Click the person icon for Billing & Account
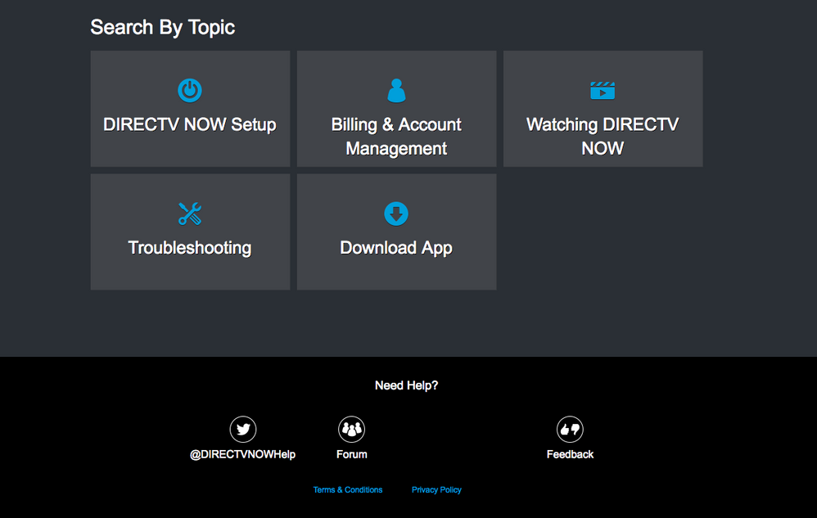 coord(396,90)
